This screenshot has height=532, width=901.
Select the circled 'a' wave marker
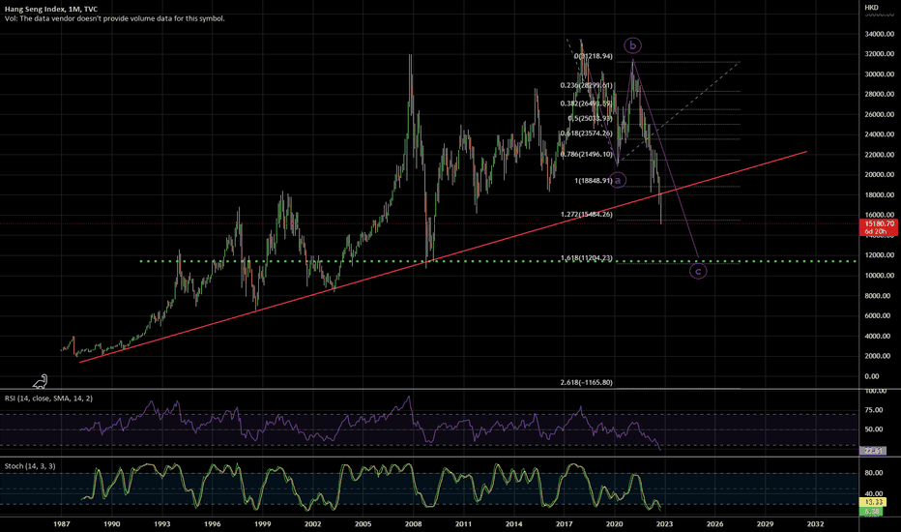618,180
